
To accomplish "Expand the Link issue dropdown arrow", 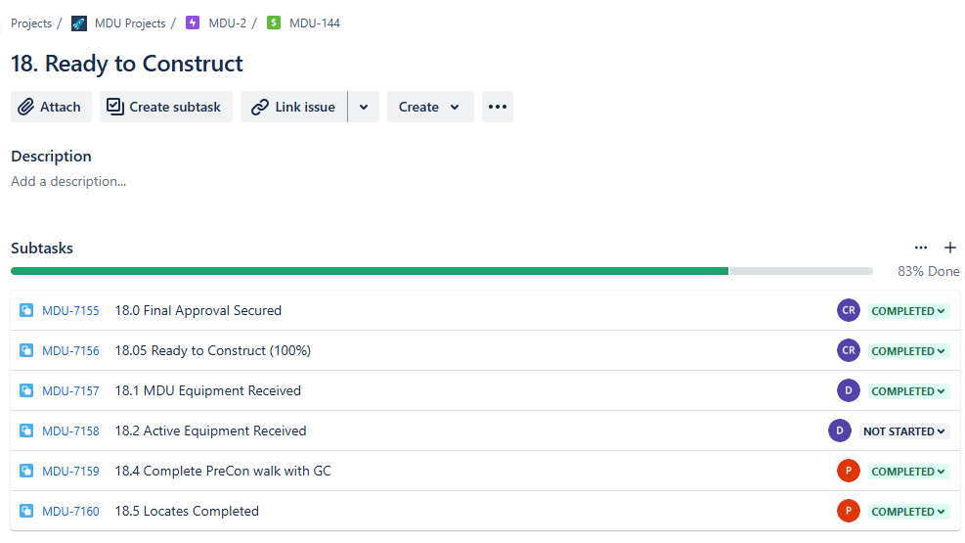I will pos(364,107).
